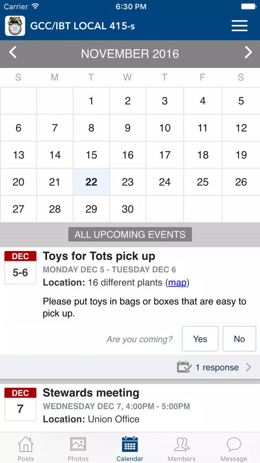Viewport: 260px width, 463px height.
Task: Open the Photos tab icon
Action: (x=78, y=444)
